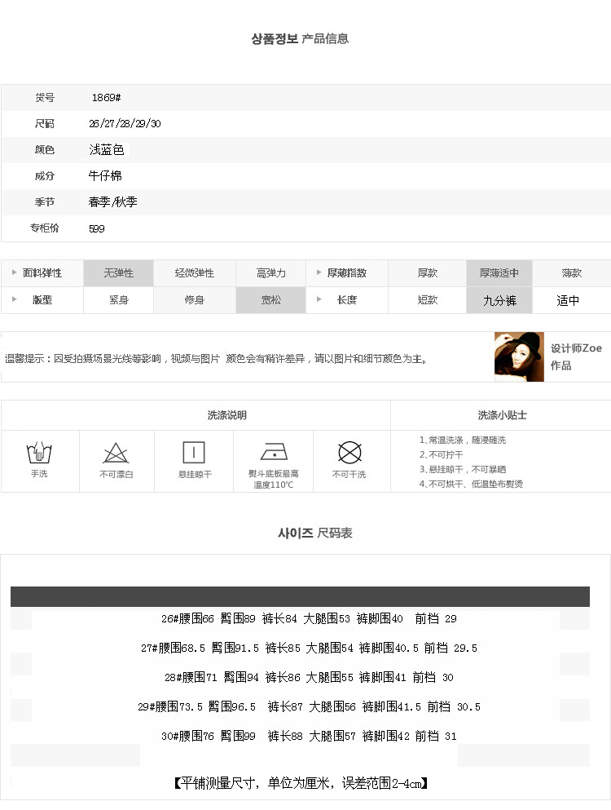Screen dimensions: 611x810
Task: Select the 厚薄适中 thickness option
Action: (499, 273)
